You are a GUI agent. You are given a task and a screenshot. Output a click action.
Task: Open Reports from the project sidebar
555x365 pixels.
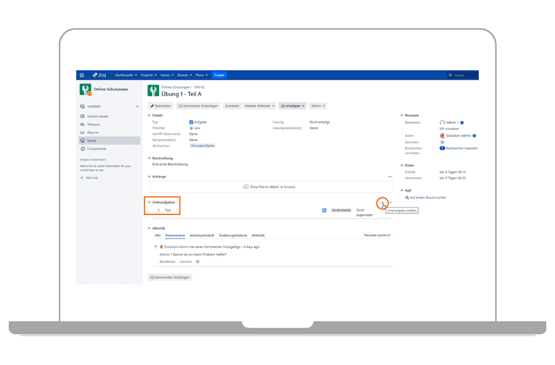pyautogui.click(x=92, y=133)
